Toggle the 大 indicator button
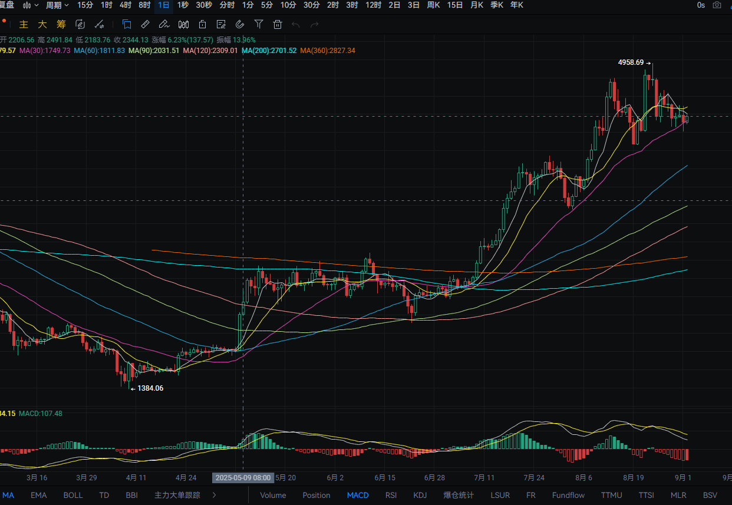Image resolution: width=732 pixels, height=505 pixels. [x=42, y=24]
